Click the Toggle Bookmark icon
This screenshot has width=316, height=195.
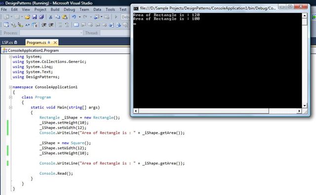pos(77,25)
